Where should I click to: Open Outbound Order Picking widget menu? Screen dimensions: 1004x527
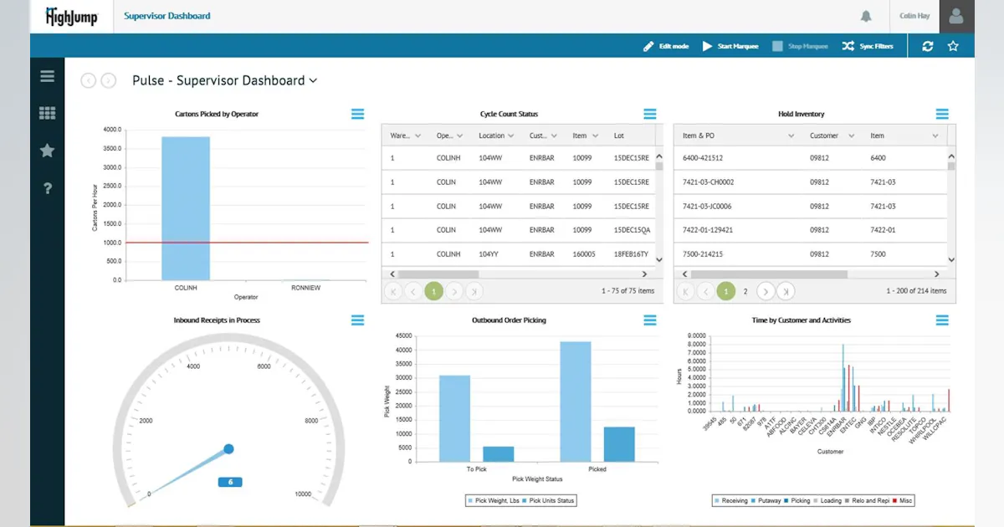(x=650, y=320)
